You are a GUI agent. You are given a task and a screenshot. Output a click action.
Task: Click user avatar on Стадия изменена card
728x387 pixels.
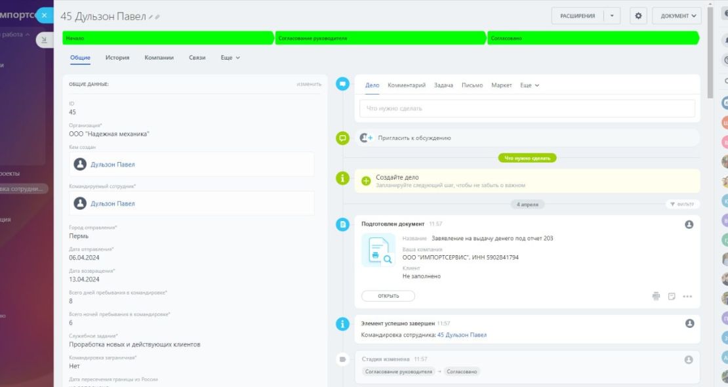pyautogui.click(x=689, y=359)
